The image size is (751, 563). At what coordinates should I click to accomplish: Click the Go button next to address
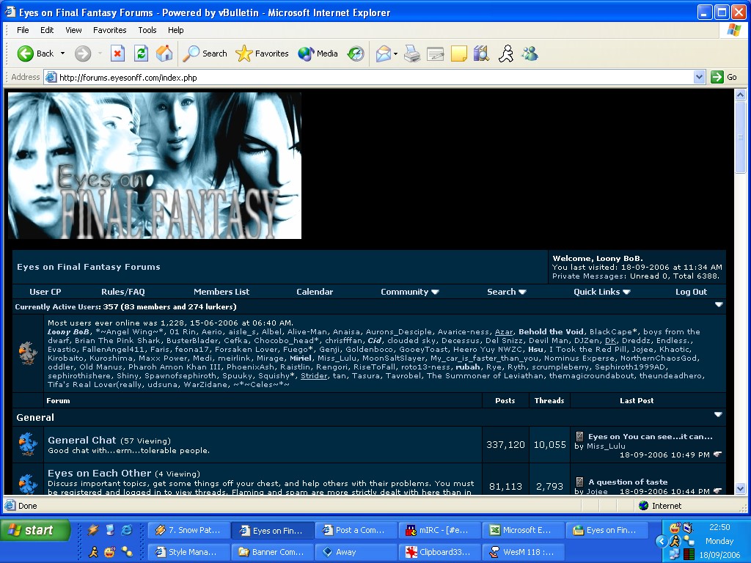click(724, 77)
